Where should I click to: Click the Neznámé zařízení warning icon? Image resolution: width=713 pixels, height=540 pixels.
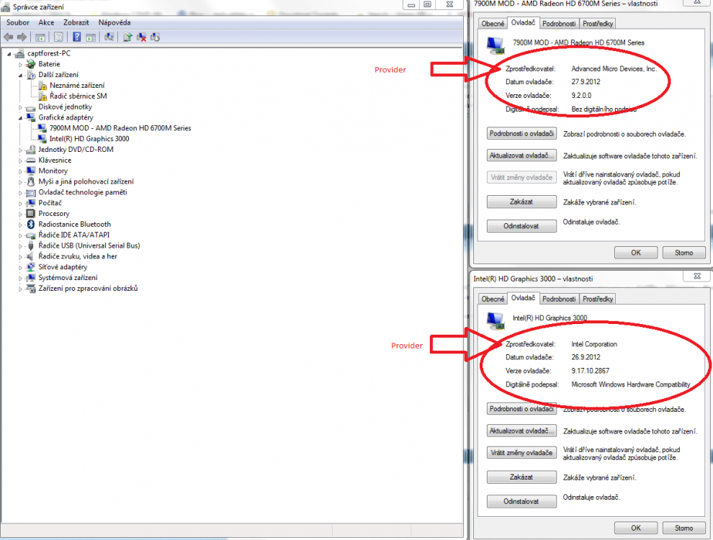(42, 86)
